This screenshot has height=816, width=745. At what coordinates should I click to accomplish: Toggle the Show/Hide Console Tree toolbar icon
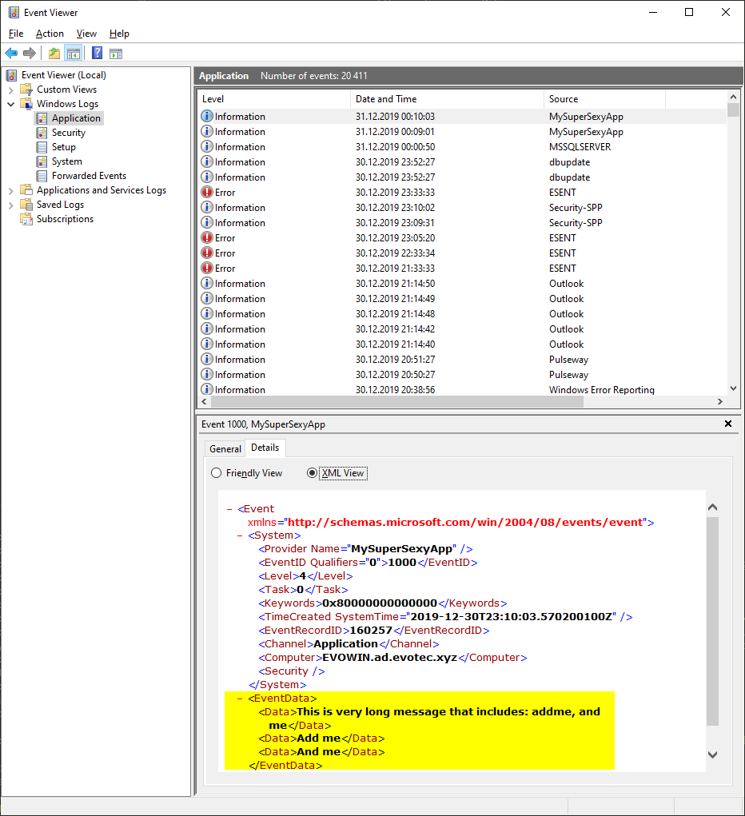[74, 54]
